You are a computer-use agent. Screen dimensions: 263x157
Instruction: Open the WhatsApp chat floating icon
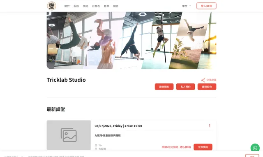click(255, 148)
